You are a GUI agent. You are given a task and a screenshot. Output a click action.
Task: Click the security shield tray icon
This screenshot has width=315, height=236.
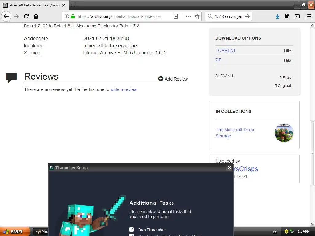[286, 231]
